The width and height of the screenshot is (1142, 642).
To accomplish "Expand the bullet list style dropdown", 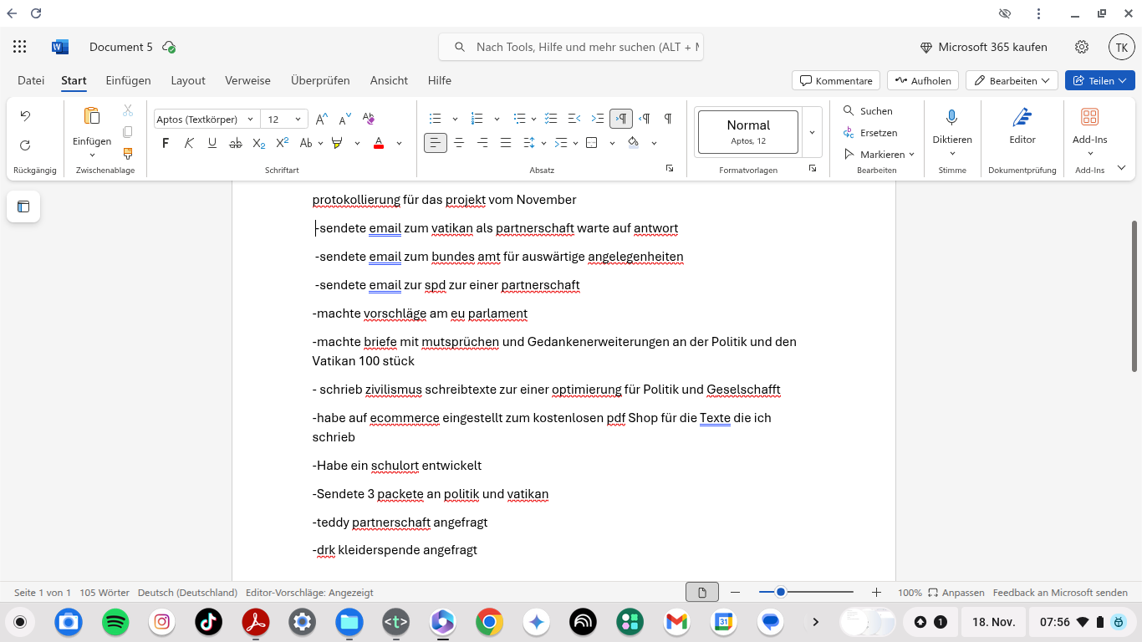I will point(455,119).
